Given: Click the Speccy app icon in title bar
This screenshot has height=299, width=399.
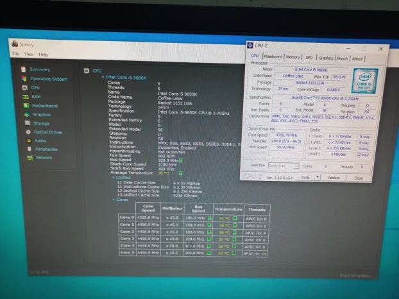Looking at the screenshot, I should 15,44.
